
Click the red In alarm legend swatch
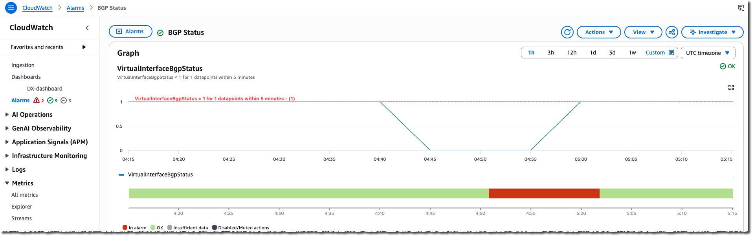point(125,227)
